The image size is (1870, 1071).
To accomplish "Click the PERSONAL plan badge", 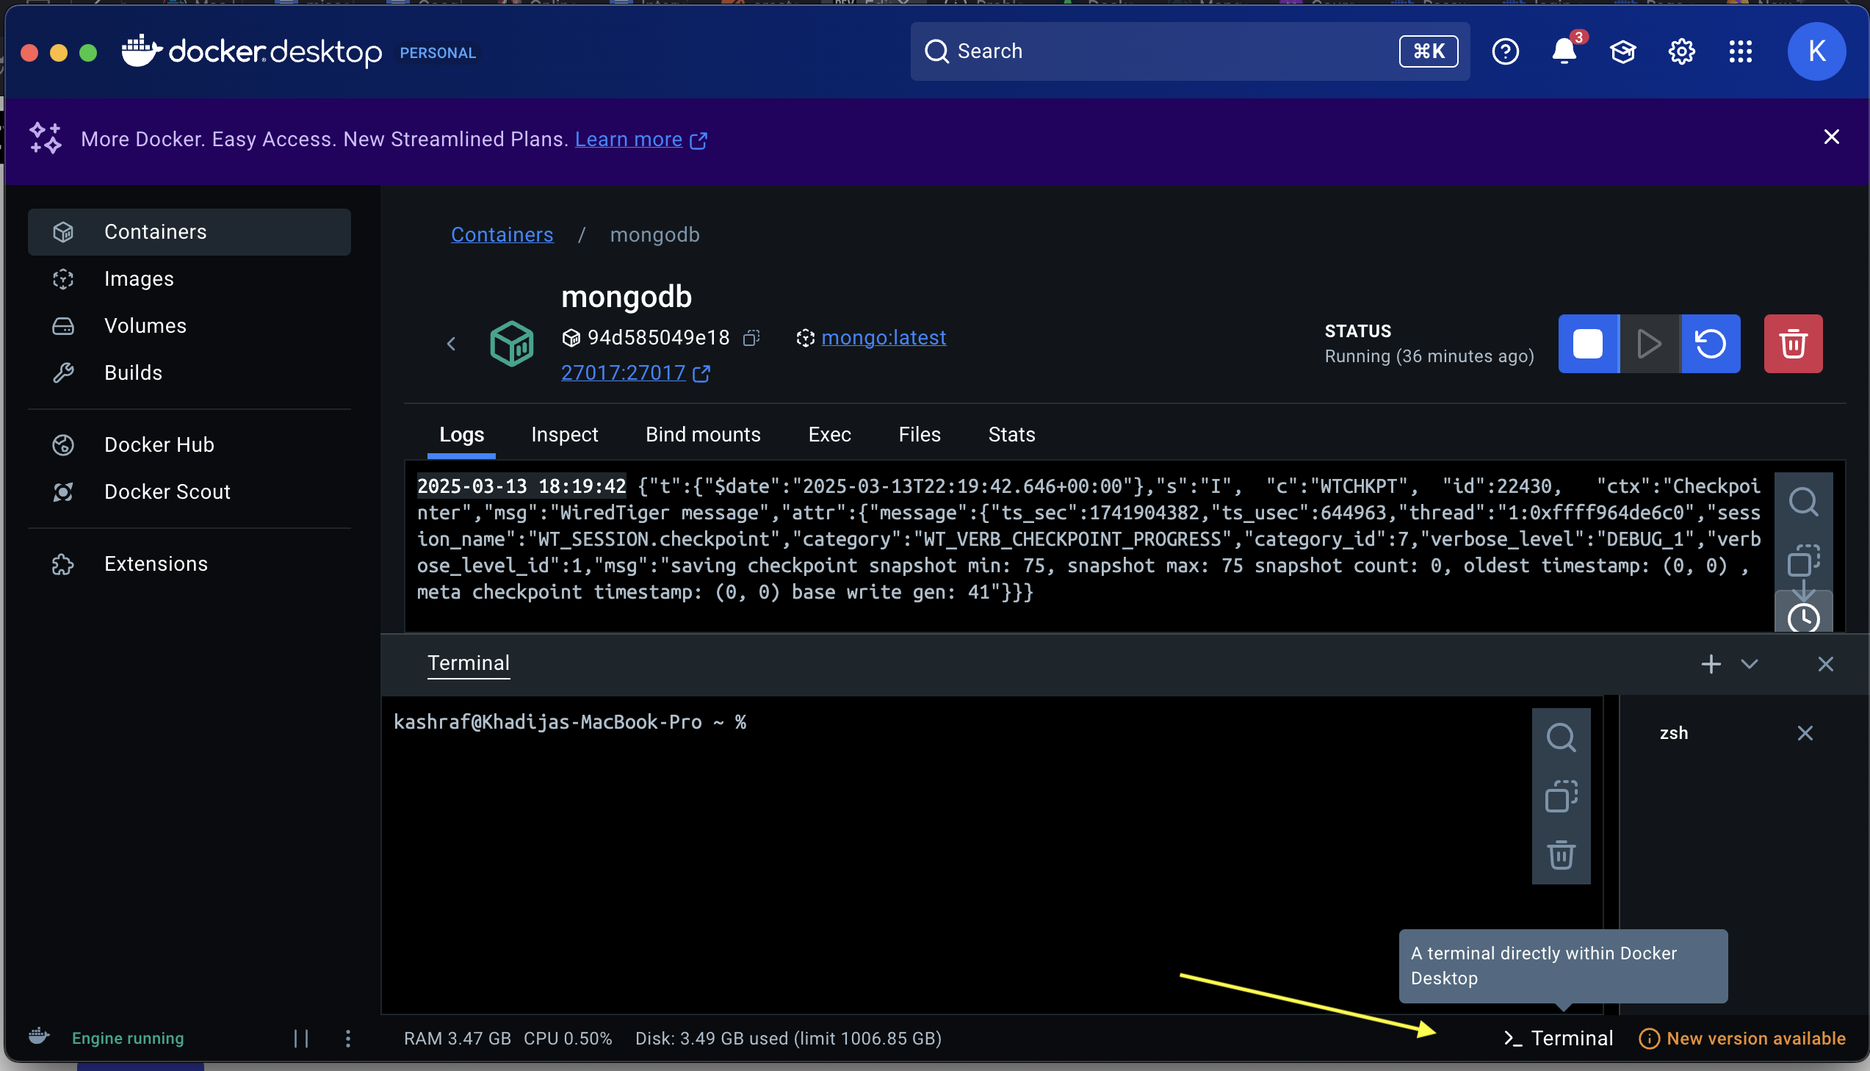I will click(x=438, y=53).
